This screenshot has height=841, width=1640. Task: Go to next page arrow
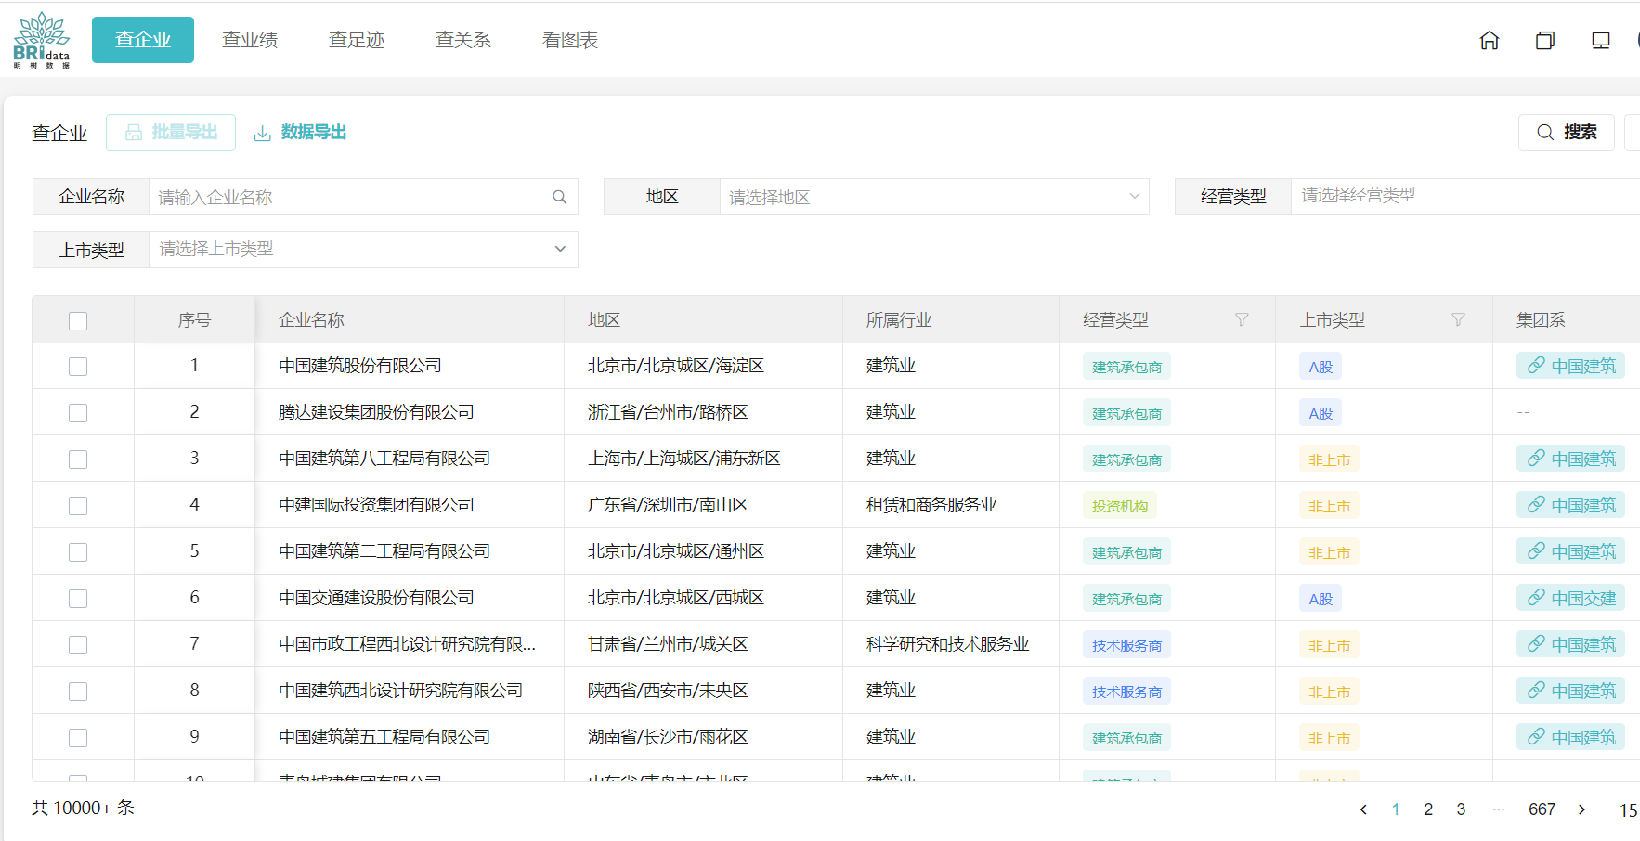click(x=1581, y=809)
